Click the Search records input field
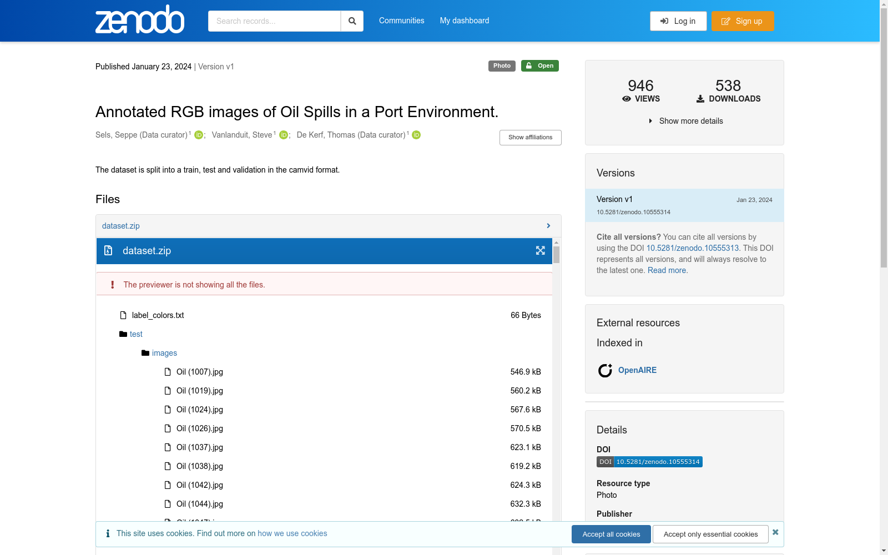This screenshot has height=555, width=888. 274,21
